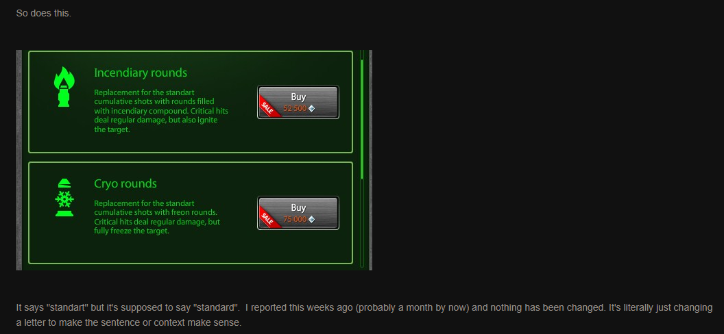Click the Incendiary rounds flame icon
The height and width of the screenshot is (334, 724).
click(x=64, y=87)
